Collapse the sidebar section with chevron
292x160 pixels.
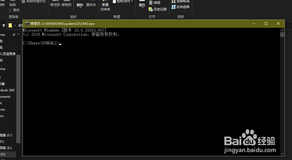18,34
